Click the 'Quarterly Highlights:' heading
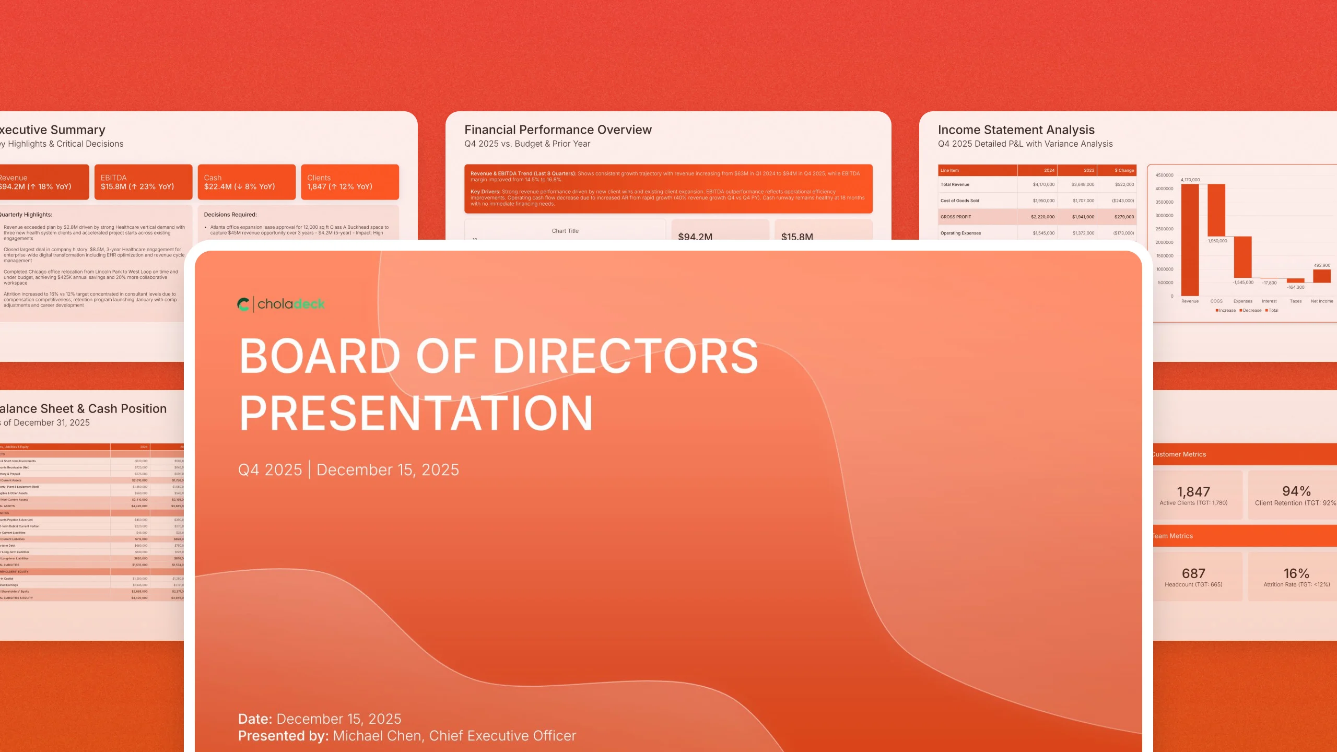 point(26,215)
